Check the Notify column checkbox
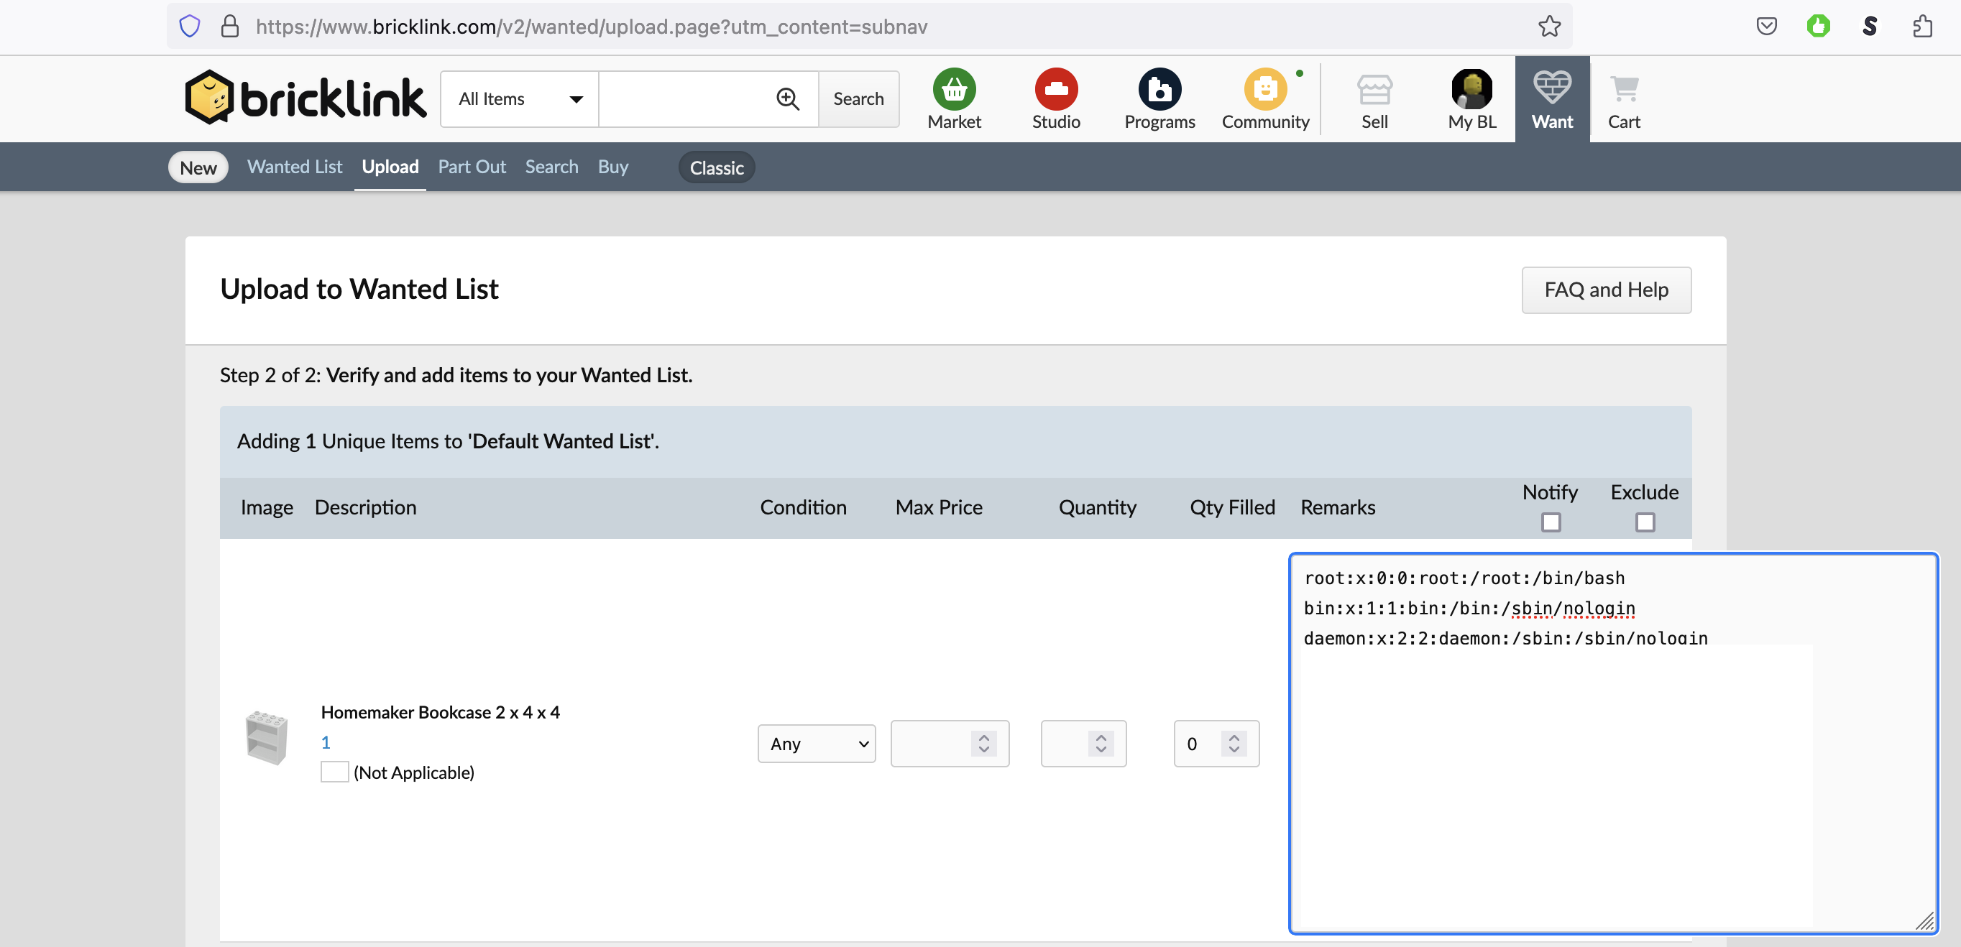1961x947 pixels. [1550, 522]
